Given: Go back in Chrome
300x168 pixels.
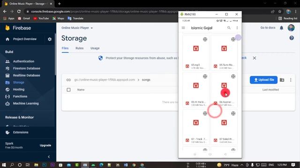Looking at the screenshot, I should [x=5, y=12].
